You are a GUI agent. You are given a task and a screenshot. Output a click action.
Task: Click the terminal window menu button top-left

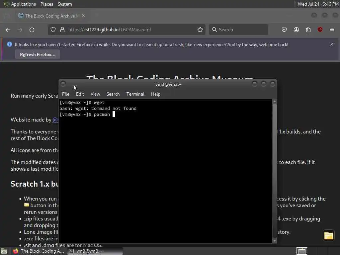(x=63, y=84)
